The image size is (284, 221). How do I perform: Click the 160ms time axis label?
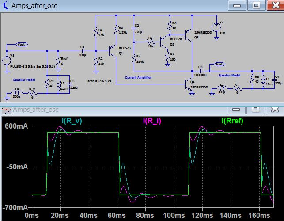click(x=259, y=216)
